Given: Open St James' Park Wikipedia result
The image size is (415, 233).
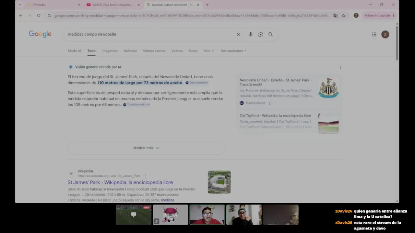Looking at the screenshot, I should tap(120, 182).
